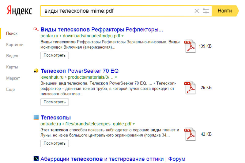This screenshot has height=163, width=245.
Task: Expand dropdown arrow next to telescopes_guide.pdf
Action: (x=134, y=124)
